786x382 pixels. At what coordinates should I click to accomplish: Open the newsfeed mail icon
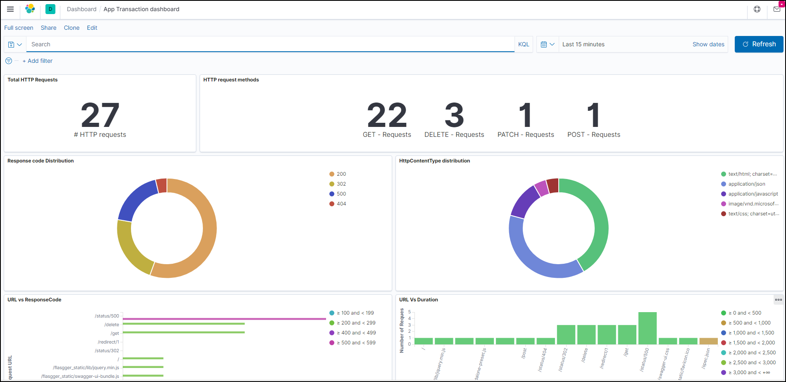pos(777,9)
